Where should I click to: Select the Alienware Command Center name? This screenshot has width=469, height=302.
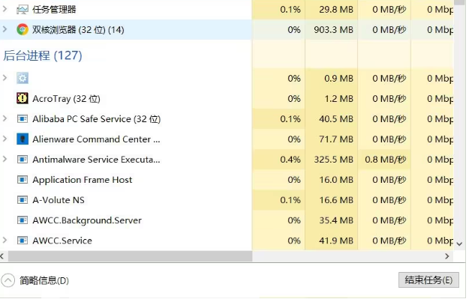point(96,139)
